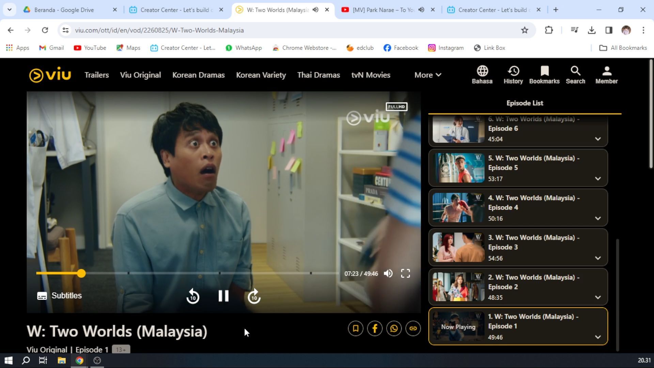Image resolution: width=654 pixels, height=368 pixels.
Task: Open Chrome downloads icon
Action: [592, 30]
